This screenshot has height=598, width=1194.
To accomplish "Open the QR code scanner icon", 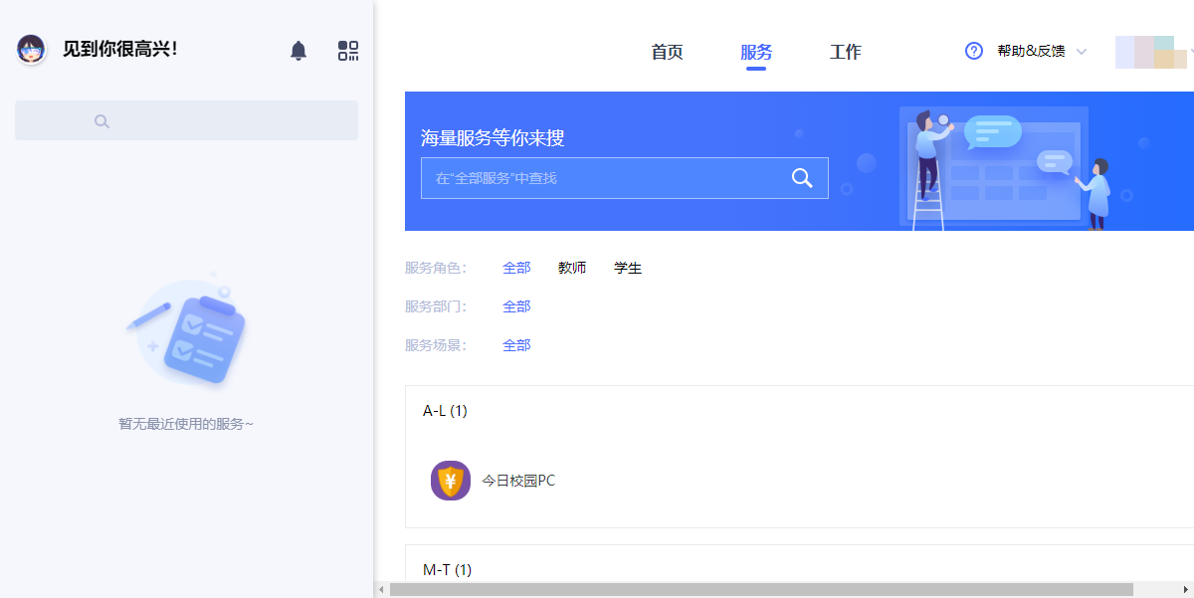I will [x=348, y=51].
